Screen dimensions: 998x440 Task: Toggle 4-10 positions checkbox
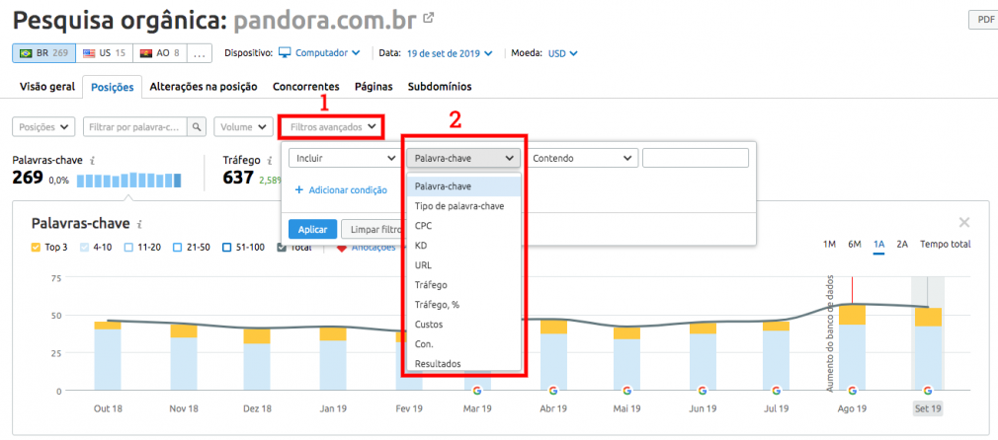[85, 248]
